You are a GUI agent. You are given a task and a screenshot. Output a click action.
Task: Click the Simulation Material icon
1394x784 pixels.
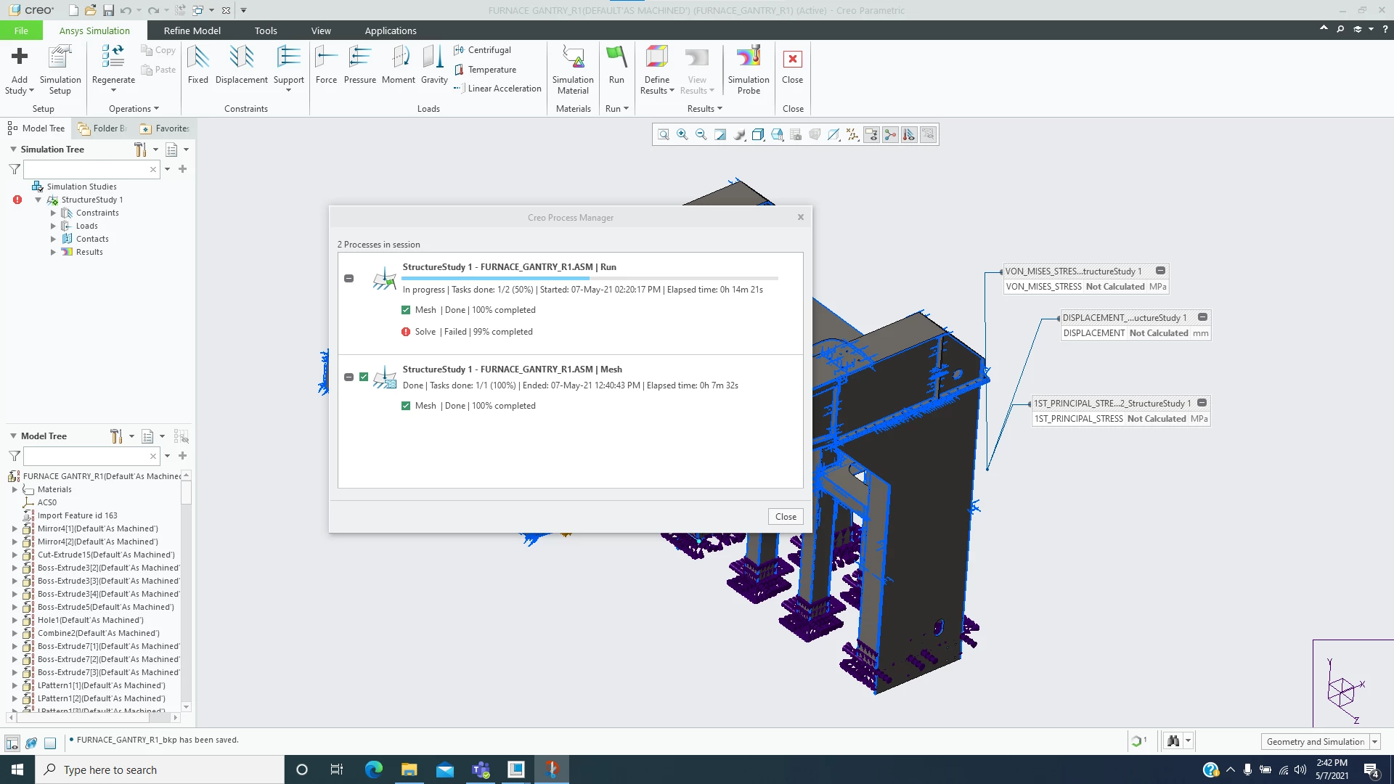pyautogui.click(x=573, y=58)
